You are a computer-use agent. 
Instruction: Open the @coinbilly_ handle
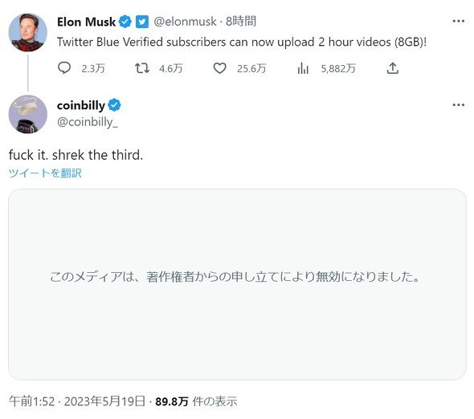click(x=88, y=122)
